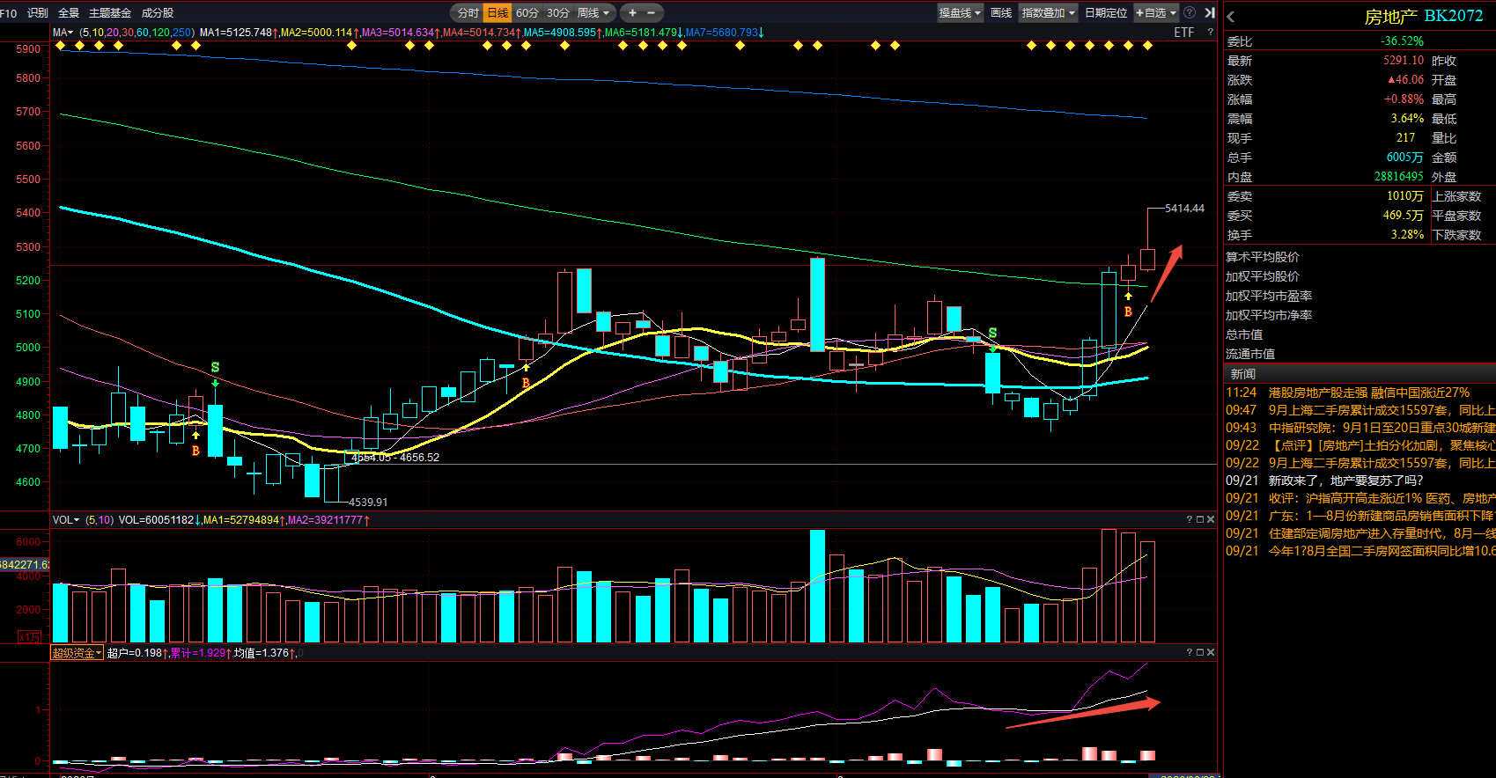Screen dimensions: 1496x778
Task: Close the 超级资金 indicator panel
Action: 1211,652
